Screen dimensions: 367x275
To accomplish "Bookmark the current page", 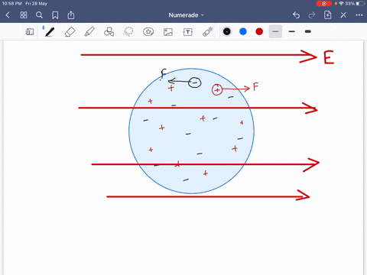I will pyautogui.click(x=55, y=15).
